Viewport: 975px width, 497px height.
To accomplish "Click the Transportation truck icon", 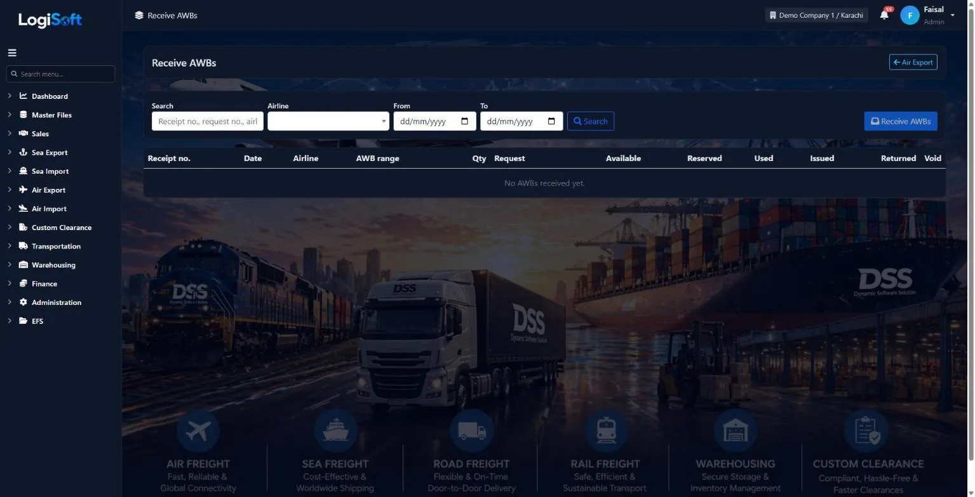I will pyautogui.click(x=24, y=246).
